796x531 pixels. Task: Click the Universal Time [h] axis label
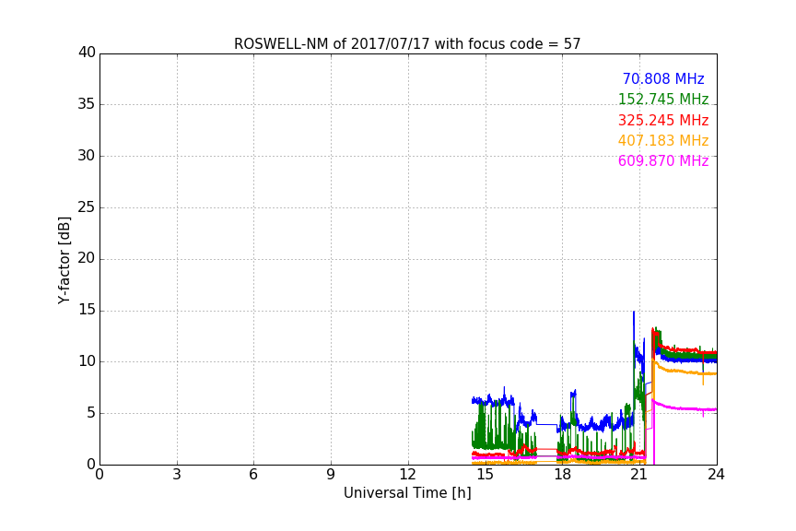407,492
